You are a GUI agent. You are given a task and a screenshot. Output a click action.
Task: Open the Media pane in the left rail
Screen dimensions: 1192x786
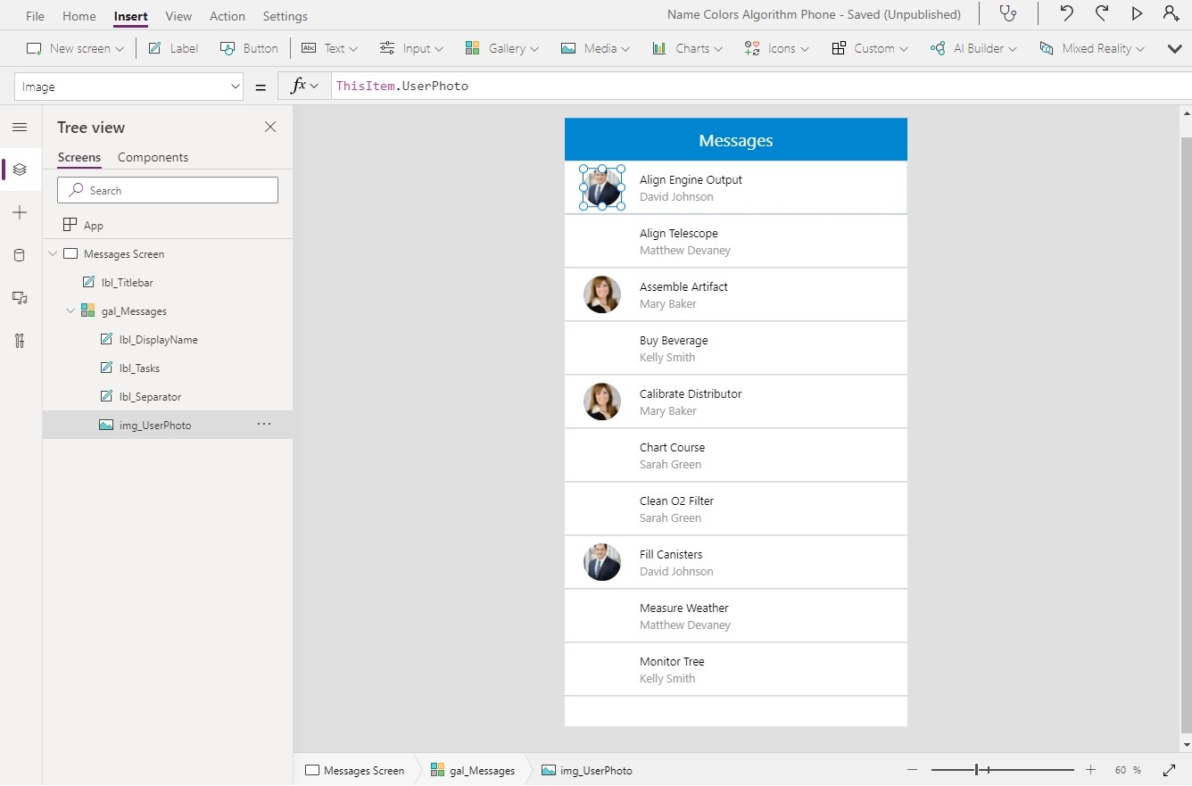coord(20,298)
